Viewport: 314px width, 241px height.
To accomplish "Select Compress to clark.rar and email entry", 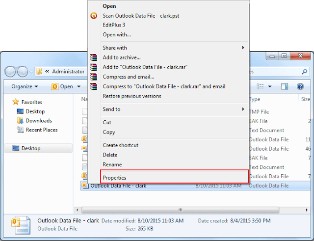I will click(164, 86).
